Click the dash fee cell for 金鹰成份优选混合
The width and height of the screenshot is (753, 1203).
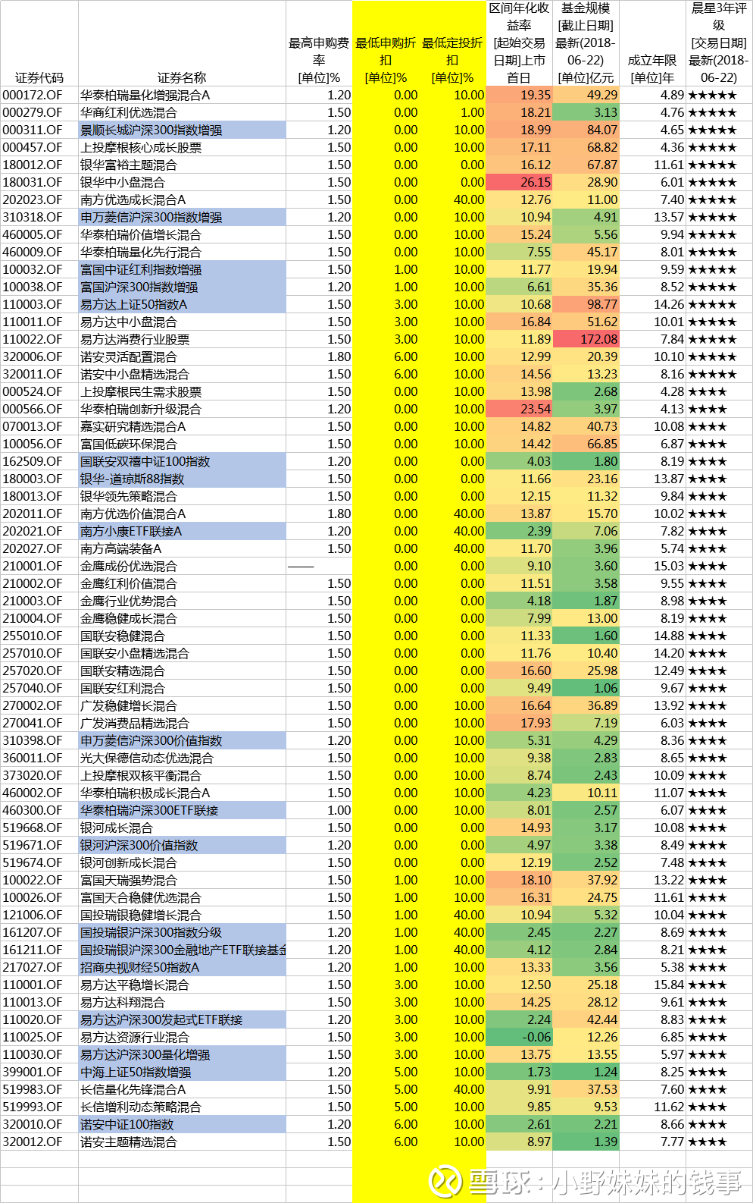coord(301,567)
